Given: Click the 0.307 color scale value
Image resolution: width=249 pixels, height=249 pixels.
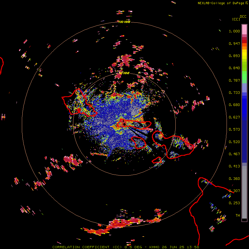Looking at the screenshot, I should coord(234,191).
